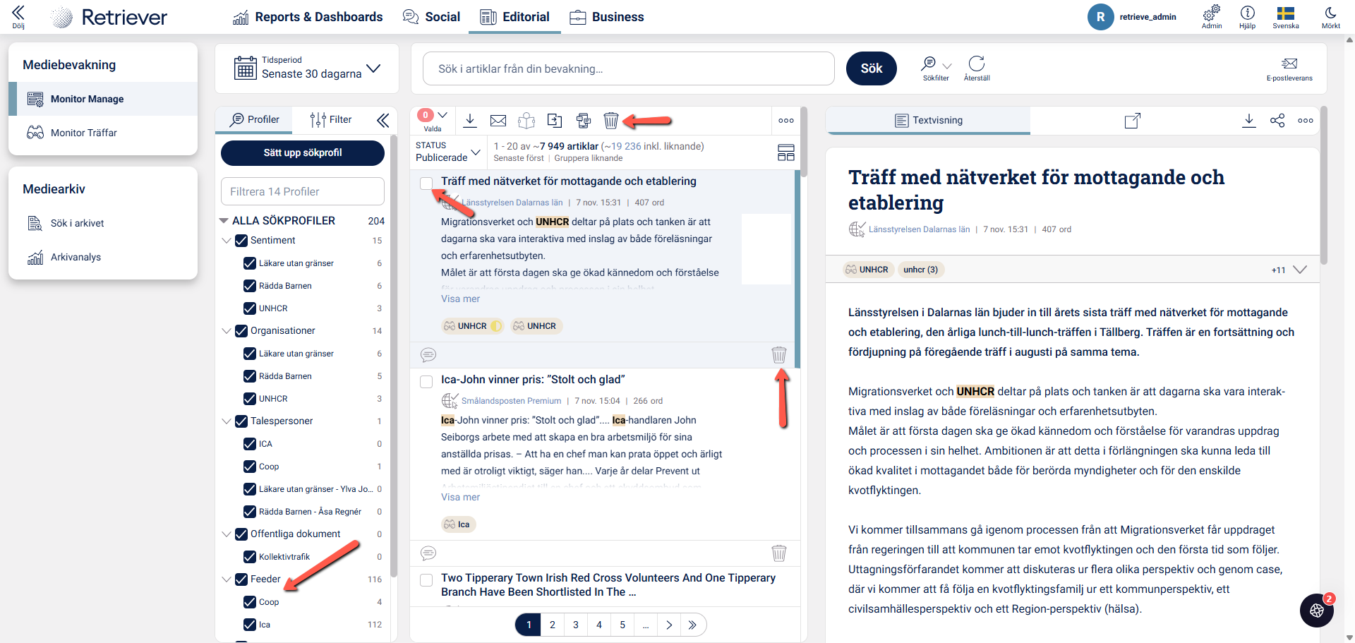Open Reports & Dashboards tab
Screen dimensions: 1355x643
(308, 17)
